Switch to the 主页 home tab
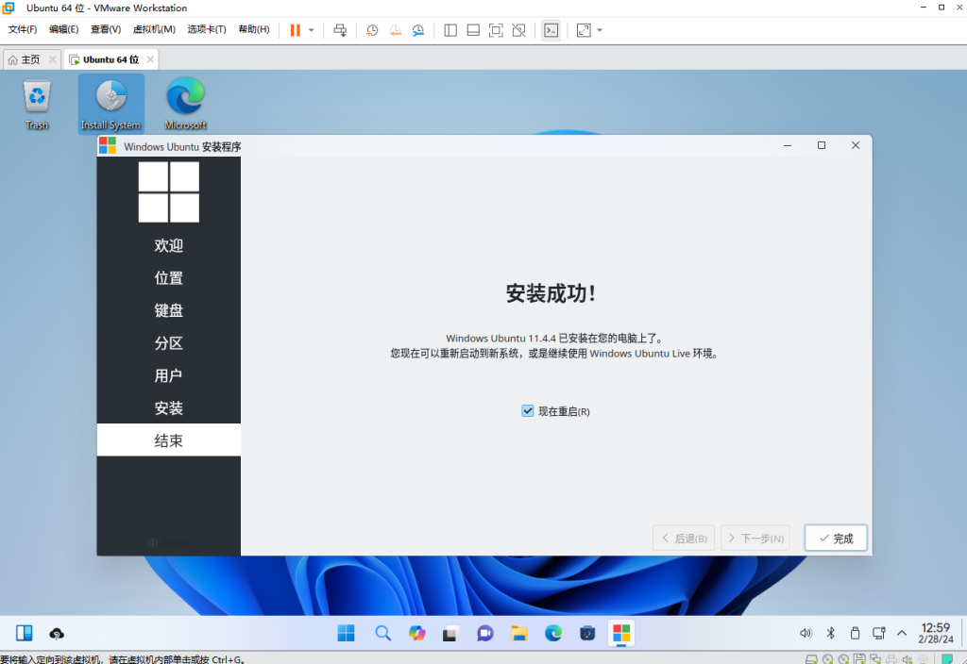Screen dimensions: 967x664 (25, 59)
